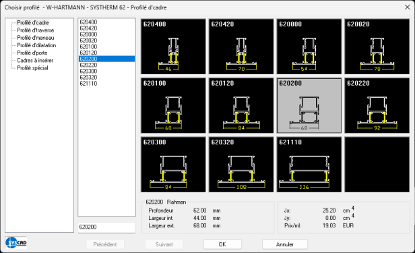Open Profilé spécial tree category

pyautogui.click(x=32, y=68)
